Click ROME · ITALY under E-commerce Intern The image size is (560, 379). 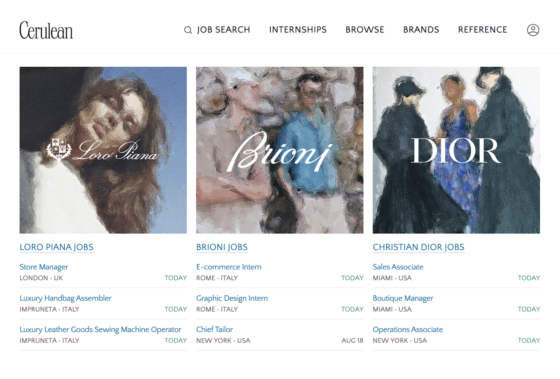(x=217, y=278)
